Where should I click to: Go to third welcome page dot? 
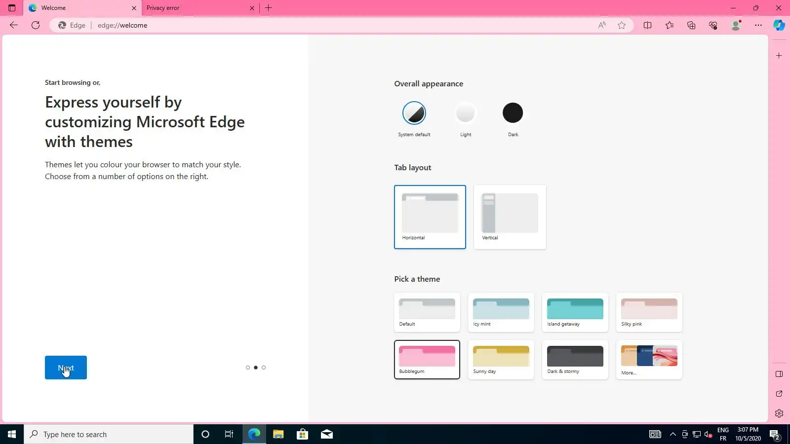264,368
